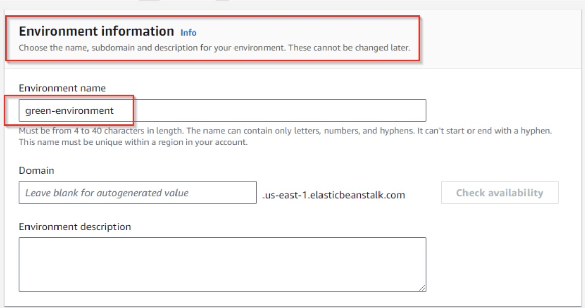Image resolution: width=585 pixels, height=308 pixels.
Task: Click the Environment information heading
Action: coord(97,32)
